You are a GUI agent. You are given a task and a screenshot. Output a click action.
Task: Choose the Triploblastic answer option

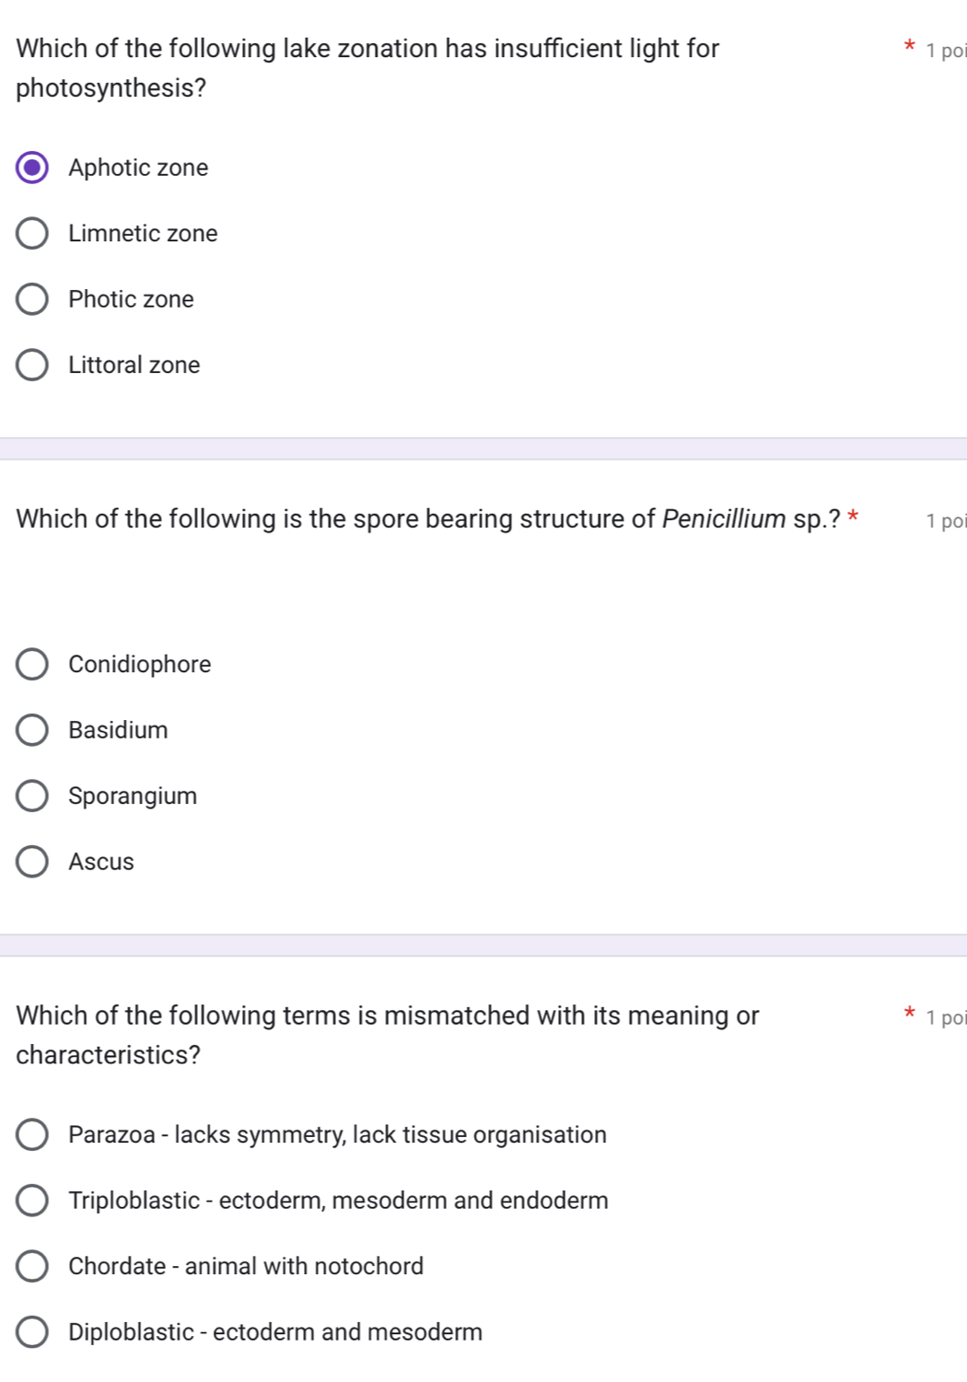[32, 1201]
